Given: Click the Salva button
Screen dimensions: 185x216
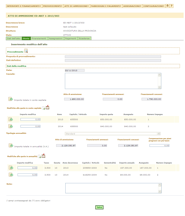Looking at the screenshot, I should pyautogui.click(x=99, y=207).
